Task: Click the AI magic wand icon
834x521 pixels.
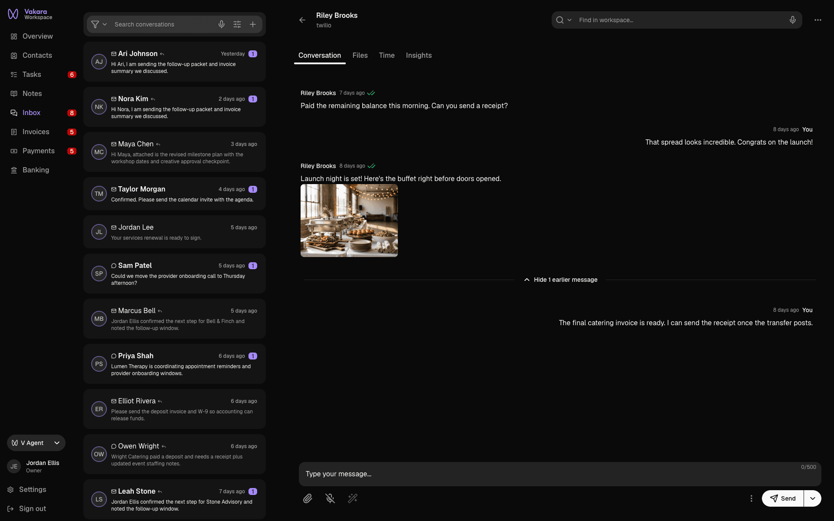Action: click(353, 498)
